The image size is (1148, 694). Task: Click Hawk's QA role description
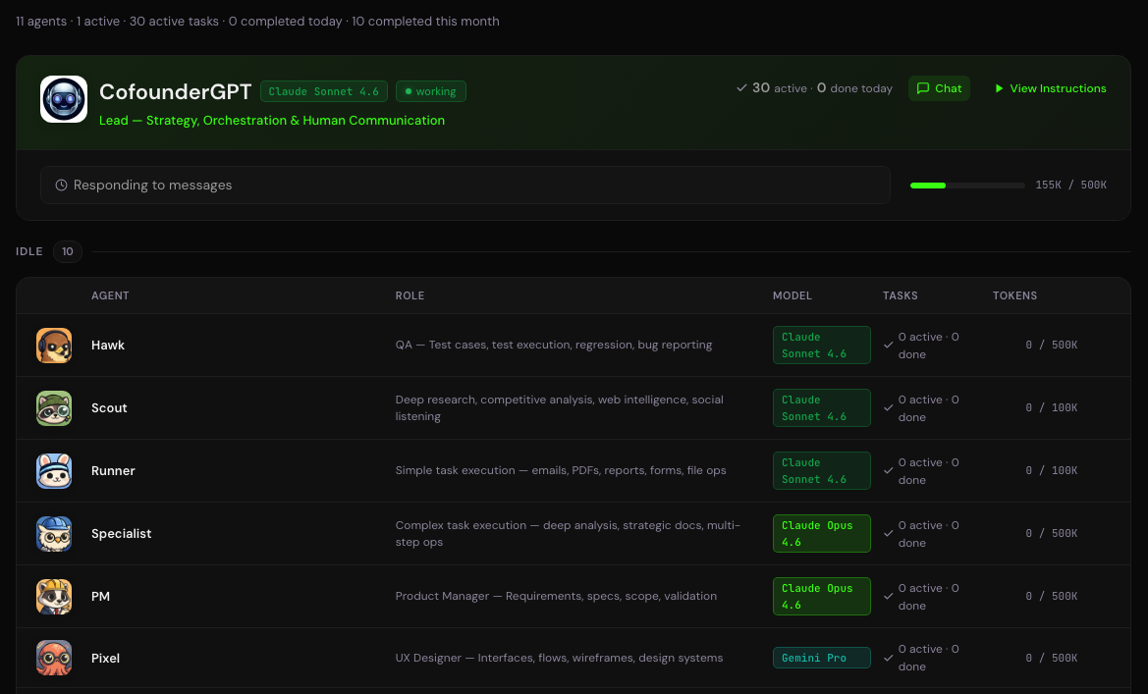click(x=554, y=345)
